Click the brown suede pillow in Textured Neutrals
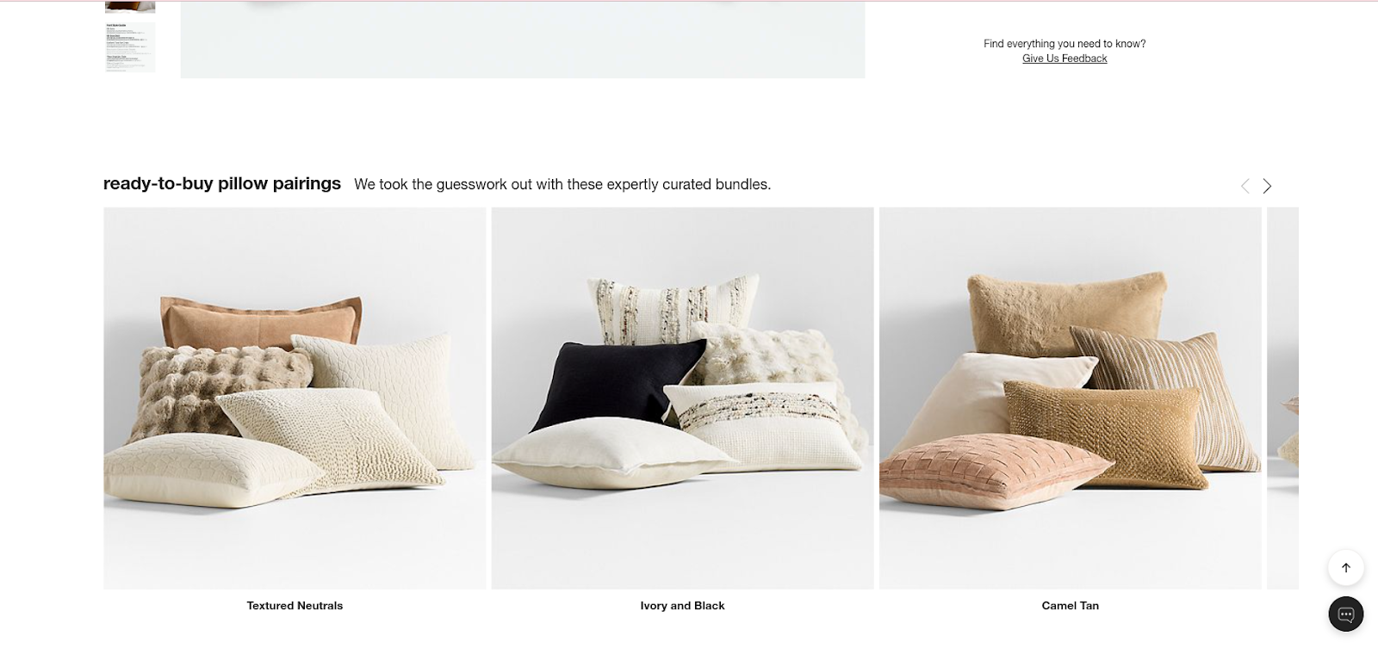The height and width of the screenshot is (648, 1378). 261,323
